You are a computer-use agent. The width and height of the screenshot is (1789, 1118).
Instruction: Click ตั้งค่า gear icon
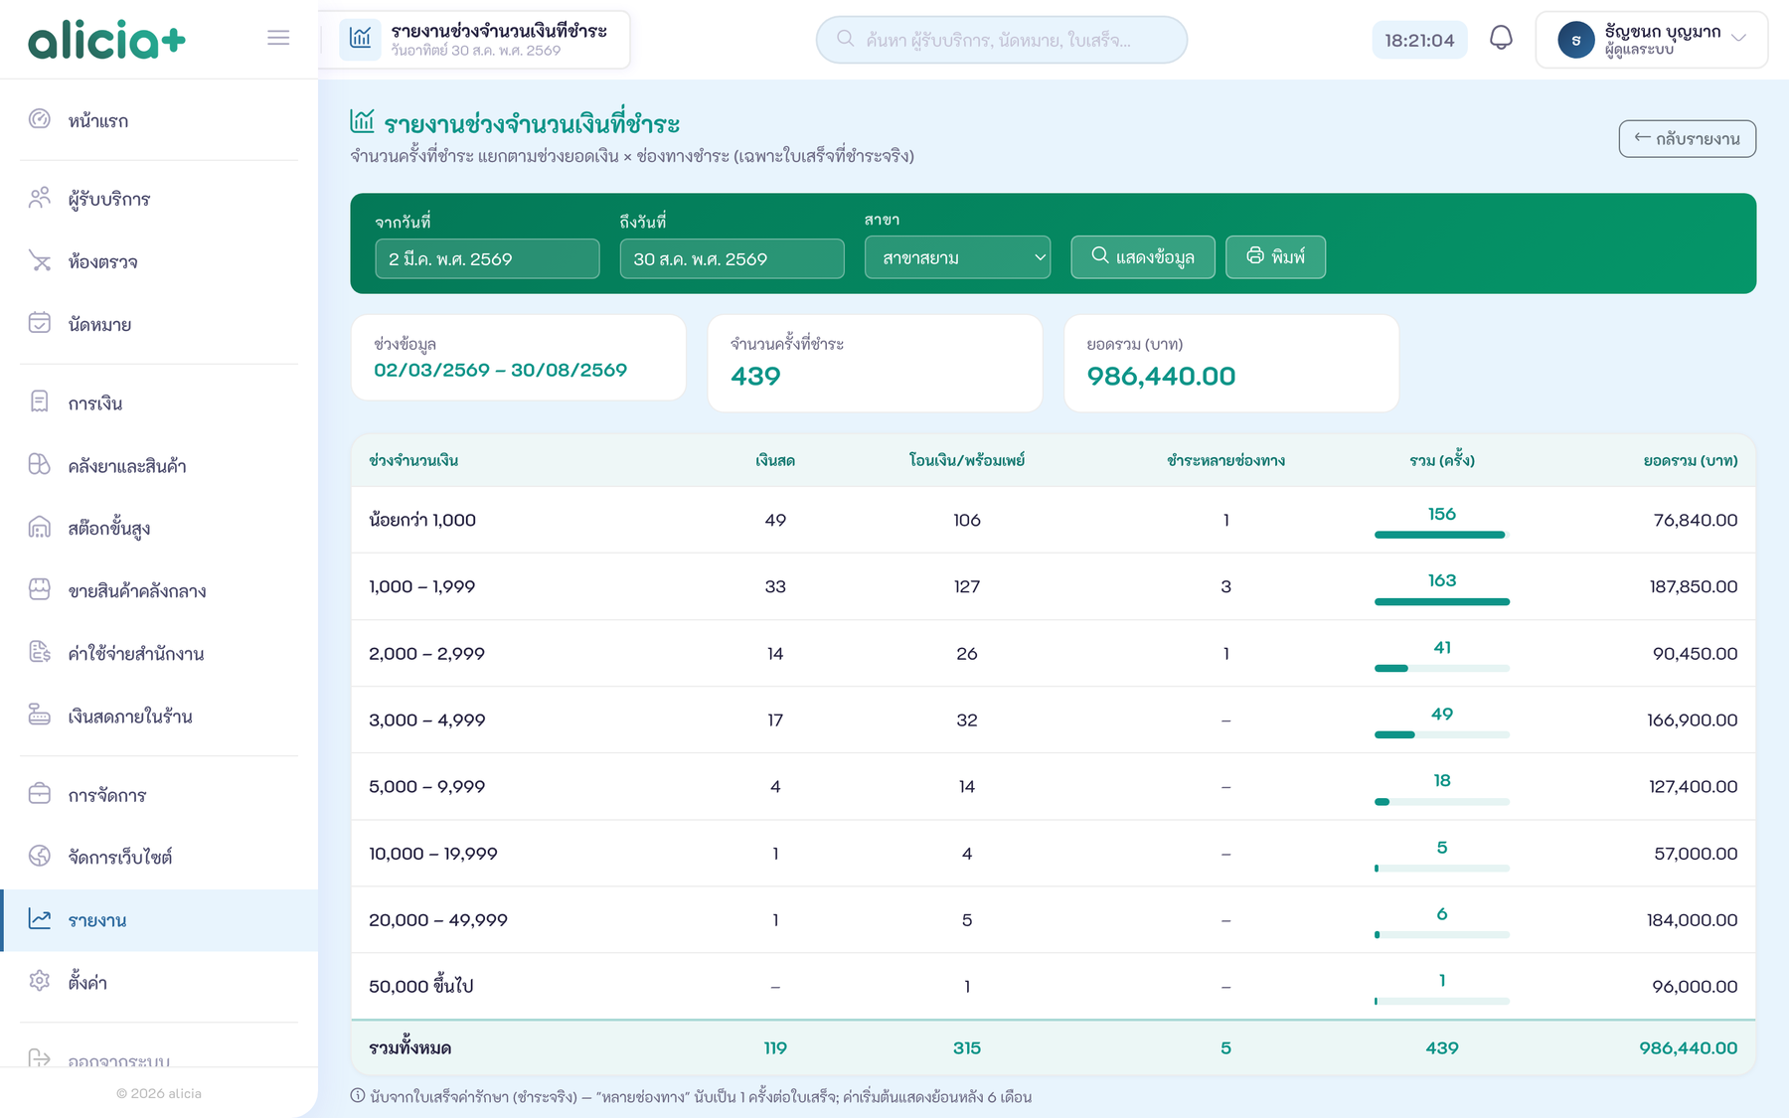tap(40, 981)
